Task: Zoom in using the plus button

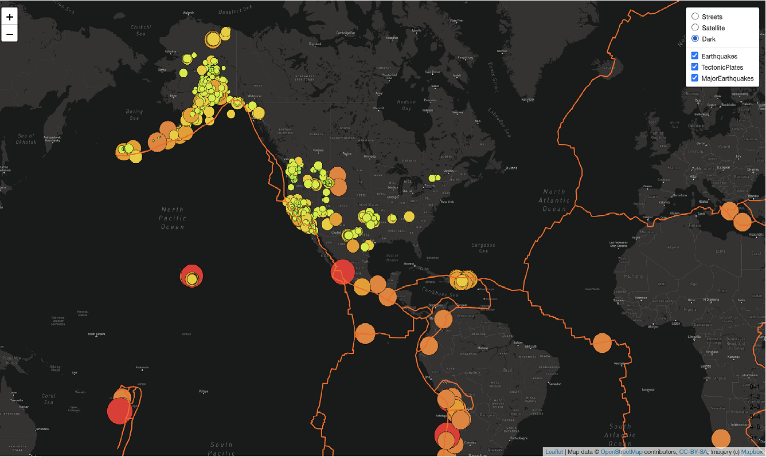Action: click(9, 17)
